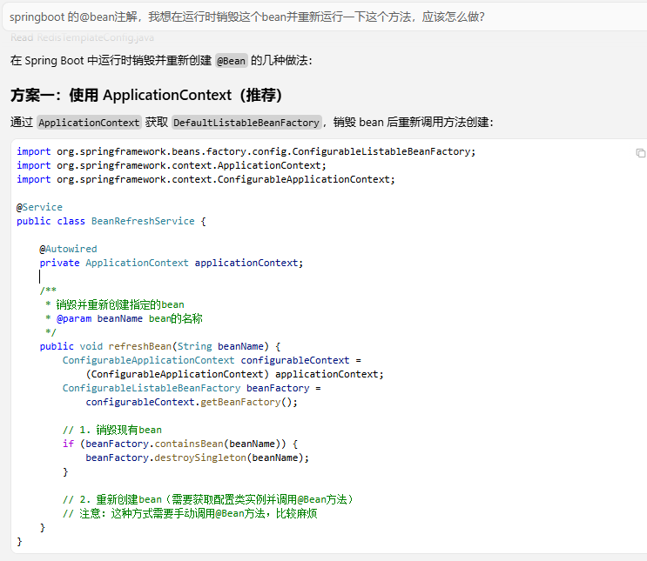This screenshot has height=561, width=647.
Task: Click the inline code 'DefaultListableBeanFactory'
Action: pos(246,123)
